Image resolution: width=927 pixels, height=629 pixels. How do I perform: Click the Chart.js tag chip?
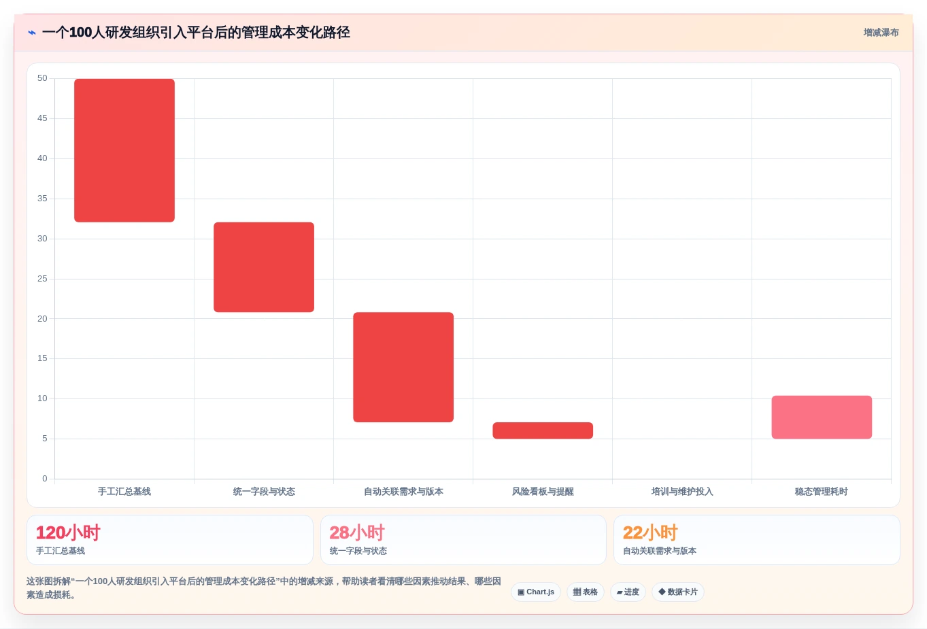(536, 592)
